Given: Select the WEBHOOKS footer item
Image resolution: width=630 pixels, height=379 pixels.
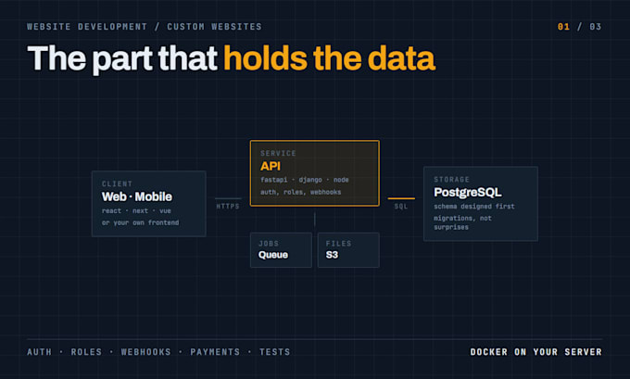Looking at the screenshot, I should [145, 352].
